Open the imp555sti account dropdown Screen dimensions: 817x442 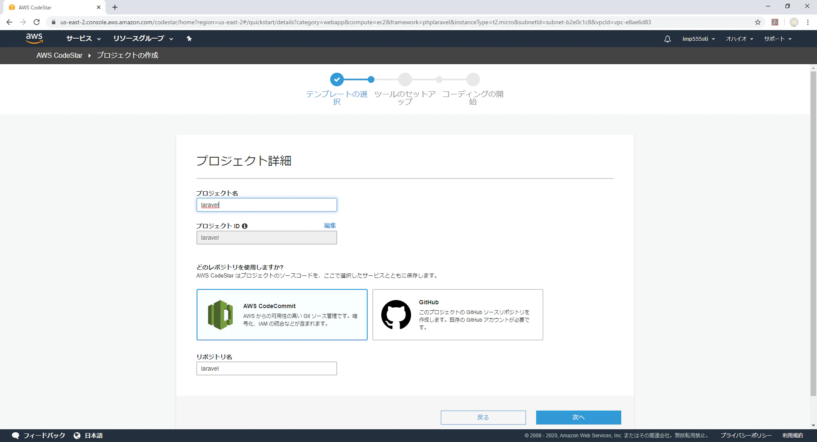click(x=699, y=39)
